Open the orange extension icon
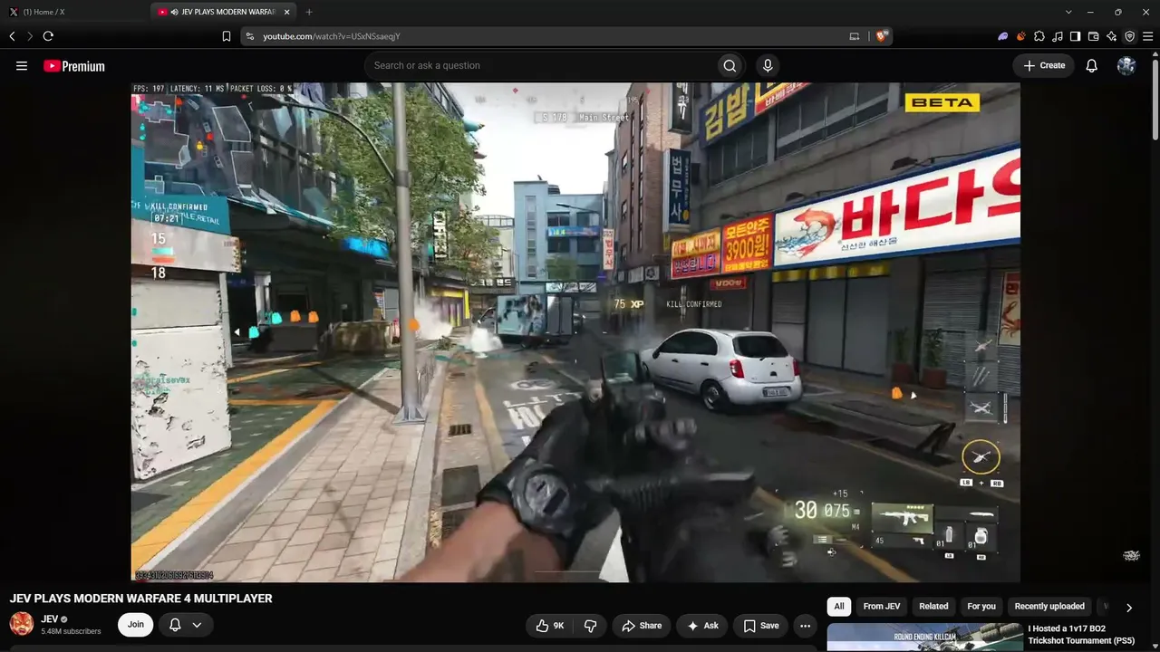The width and height of the screenshot is (1160, 652). point(1020,36)
